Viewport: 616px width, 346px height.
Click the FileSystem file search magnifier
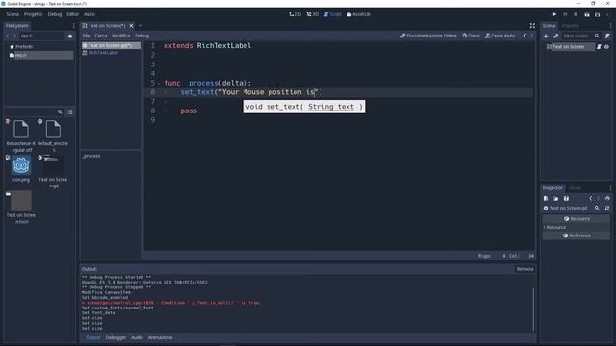pyautogui.click(x=60, y=112)
